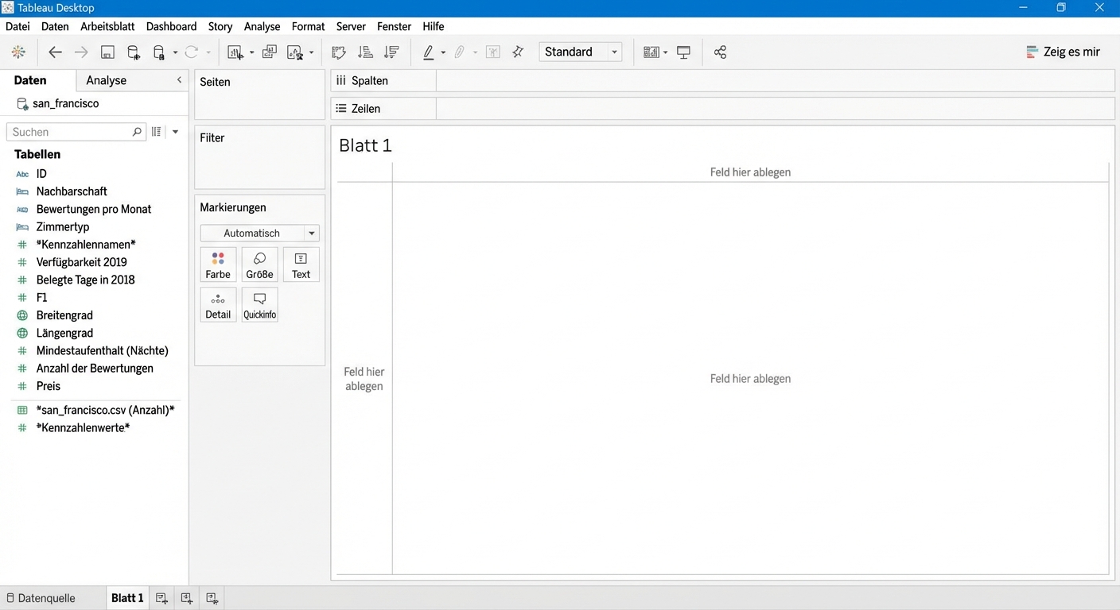The width and height of the screenshot is (1120, 610).
Task: Start presentation mode
Action: click(x=683, y=52)
